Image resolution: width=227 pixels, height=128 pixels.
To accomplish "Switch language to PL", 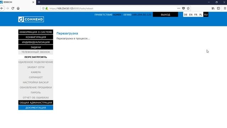I will [x=201, y=15].
